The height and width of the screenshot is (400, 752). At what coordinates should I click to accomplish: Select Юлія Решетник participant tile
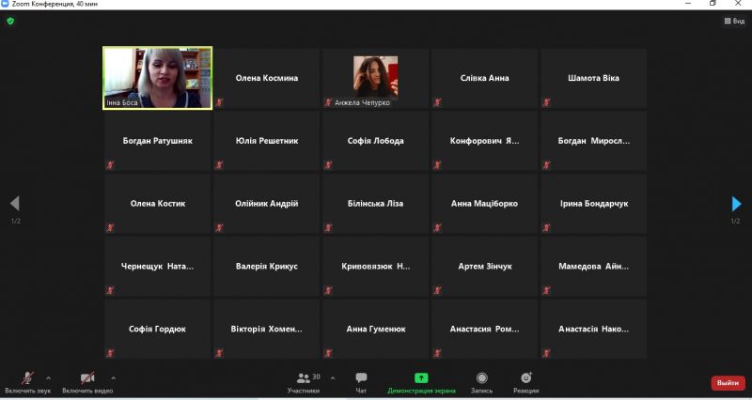[267, 141]
